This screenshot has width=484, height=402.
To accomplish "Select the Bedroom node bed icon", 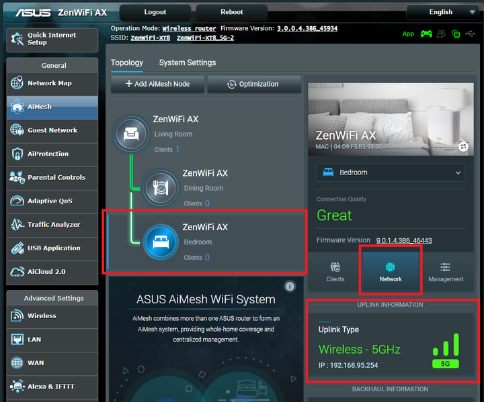I will pos(161,242).
